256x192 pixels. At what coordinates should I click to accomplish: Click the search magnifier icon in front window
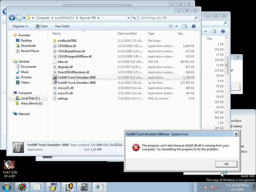[196, 18]
